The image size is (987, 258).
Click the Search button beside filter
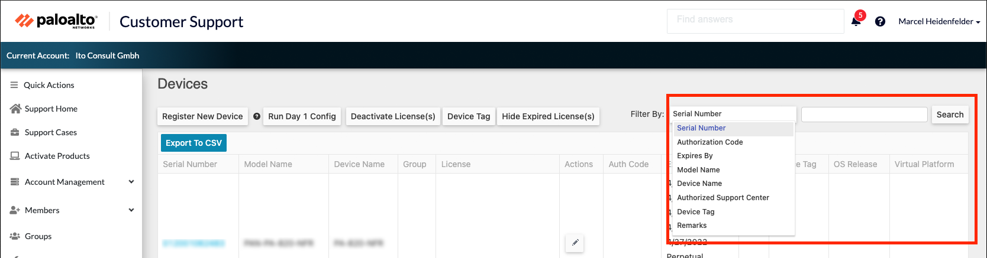[x=950, y=115]
